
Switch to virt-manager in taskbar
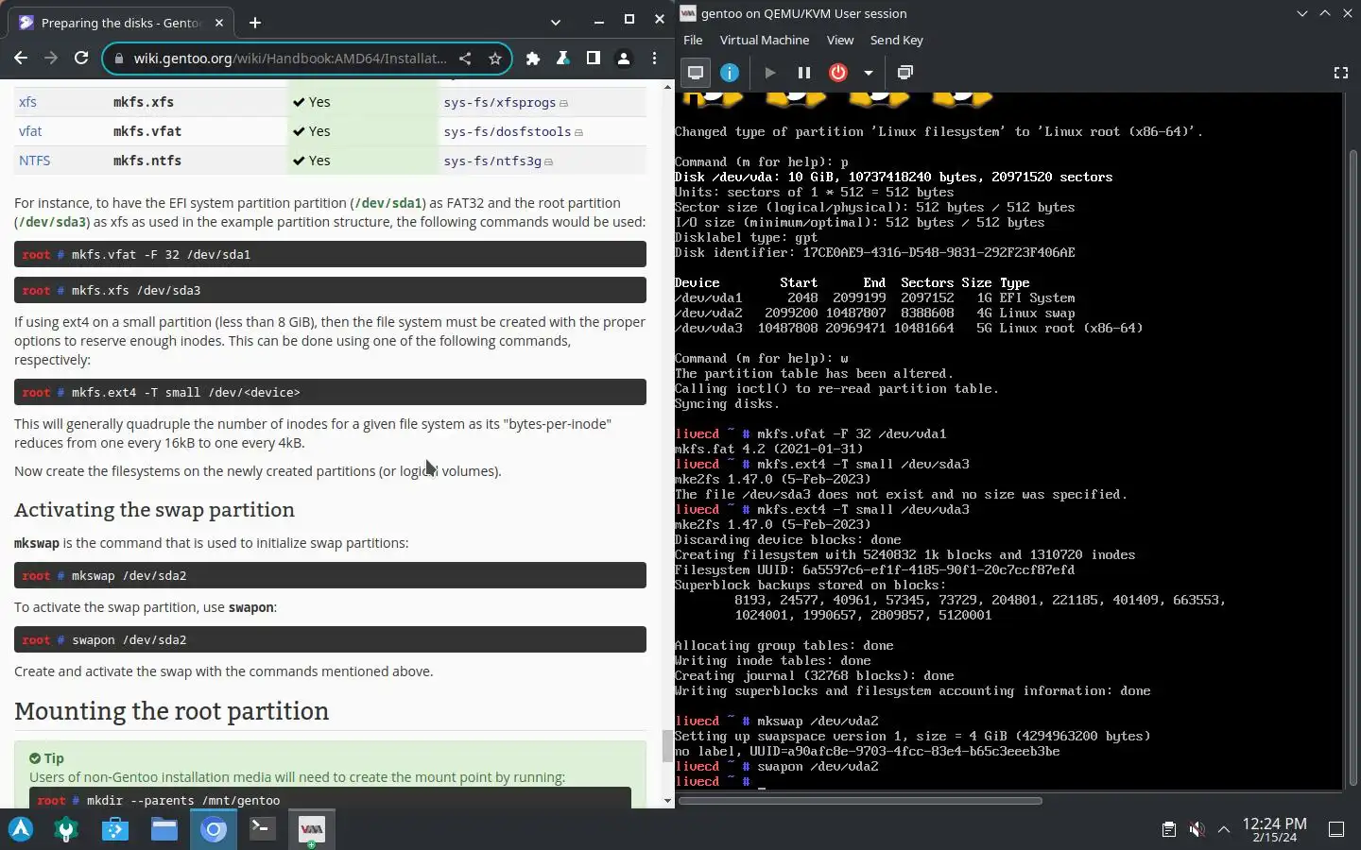click(x=311, y=829)
